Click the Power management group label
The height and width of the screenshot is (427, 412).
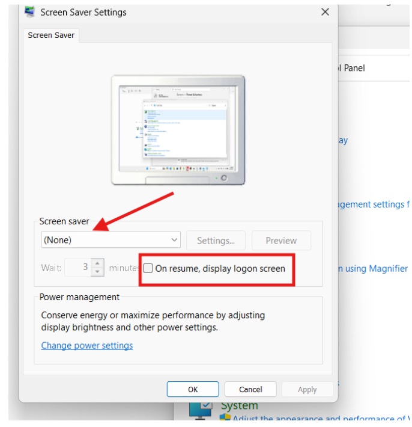tap(79, 297)
